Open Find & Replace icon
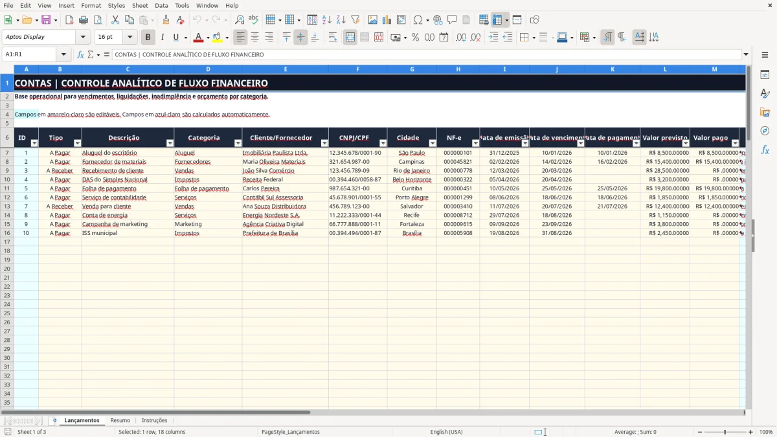777x437 pixels. tap(240, 20)
